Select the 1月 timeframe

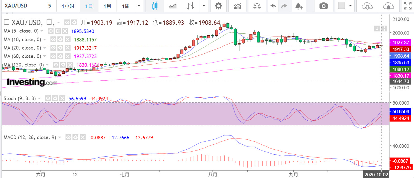(x=107, y=6)
